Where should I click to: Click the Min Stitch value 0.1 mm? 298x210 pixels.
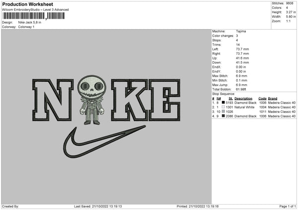click(x=241, y=80)
